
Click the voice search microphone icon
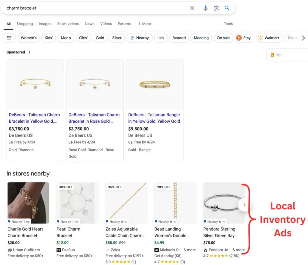coord(206,8)
